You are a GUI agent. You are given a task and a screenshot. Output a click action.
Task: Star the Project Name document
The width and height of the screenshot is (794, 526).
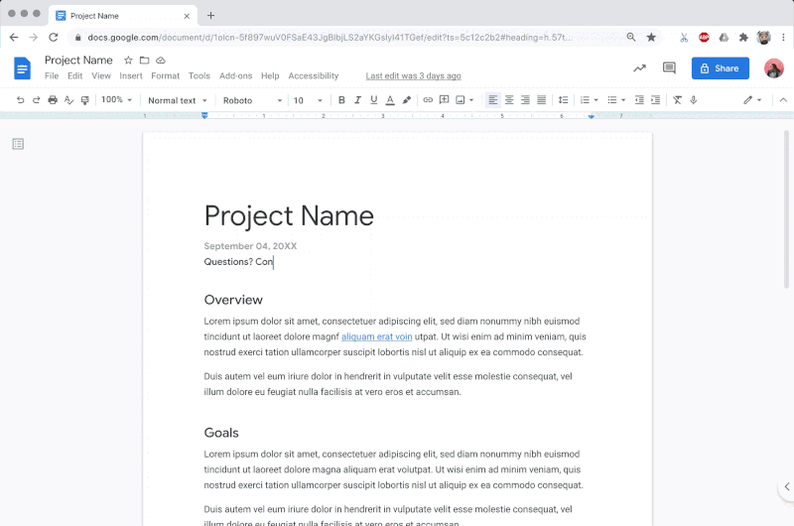coord(128,61)
